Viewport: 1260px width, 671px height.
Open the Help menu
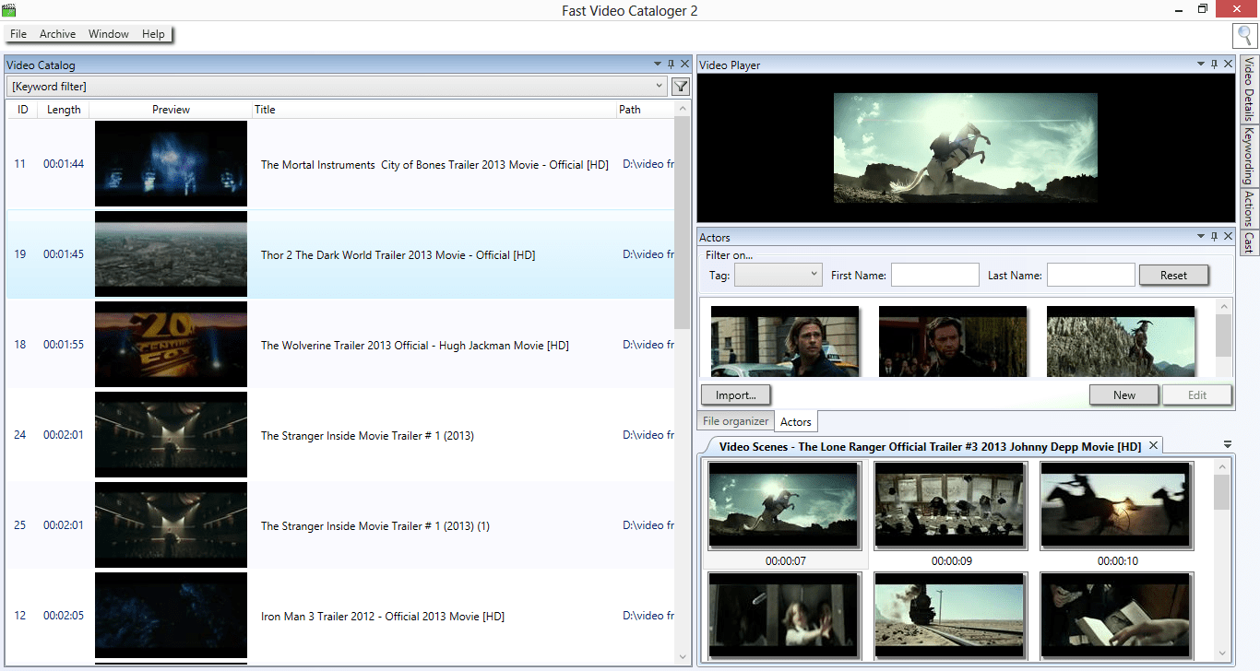(x=153, y=34)
